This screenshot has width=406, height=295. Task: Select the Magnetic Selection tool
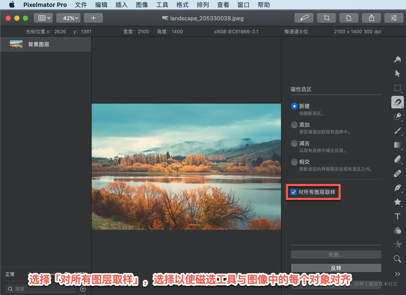[397, 102]
